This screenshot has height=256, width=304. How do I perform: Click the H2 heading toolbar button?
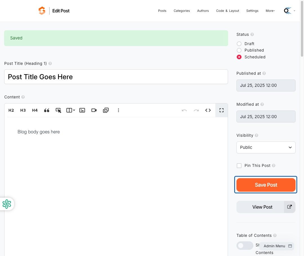pyautogui.click(x=11, y=110)
